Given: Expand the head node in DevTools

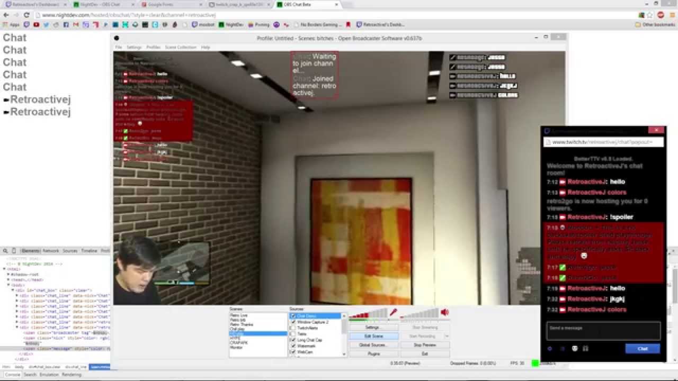Looking at the screenshot, I should pyautogui.click(x=8, y=279).
